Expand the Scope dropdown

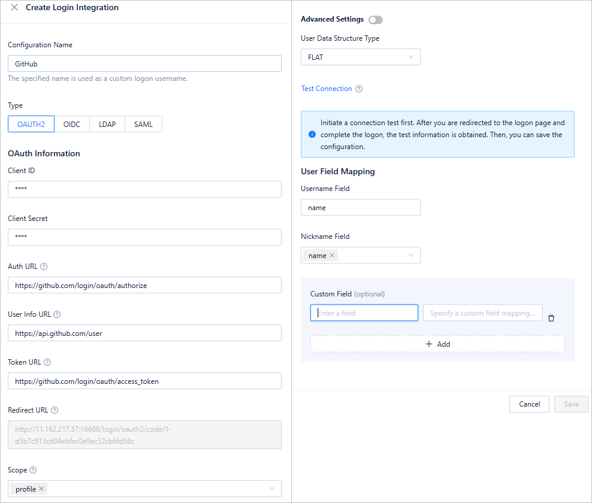click(x=272, y=489)
